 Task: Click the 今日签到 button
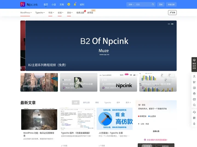147,146
